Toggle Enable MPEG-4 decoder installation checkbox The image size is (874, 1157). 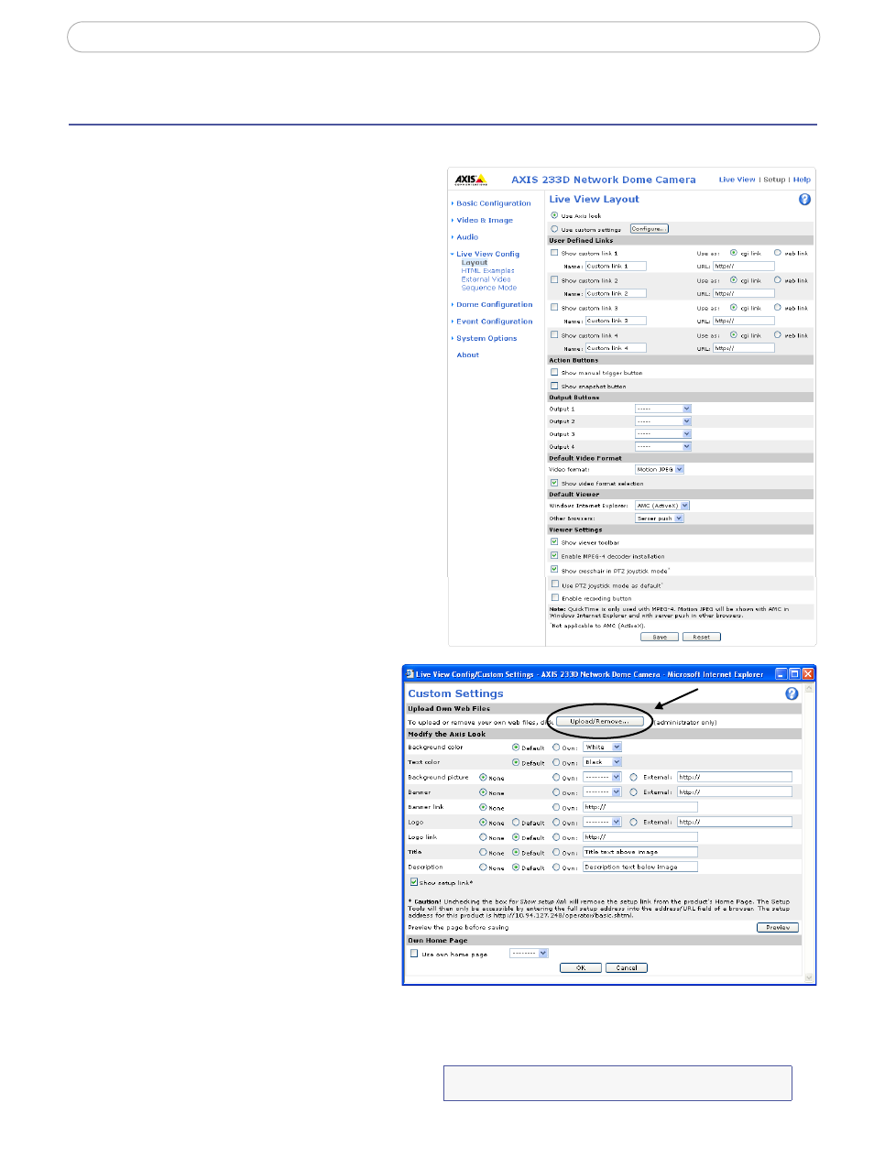click(x=554, y=556)
